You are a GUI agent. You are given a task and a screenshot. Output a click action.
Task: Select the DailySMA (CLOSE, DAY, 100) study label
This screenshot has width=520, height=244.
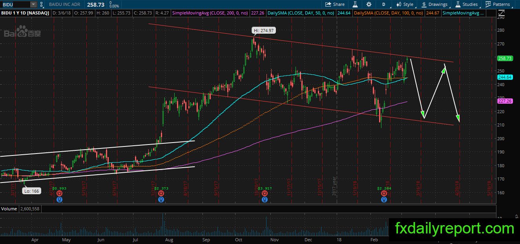pos(389,13)
